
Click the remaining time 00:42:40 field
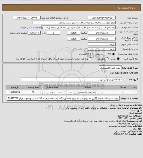[34, 33]
